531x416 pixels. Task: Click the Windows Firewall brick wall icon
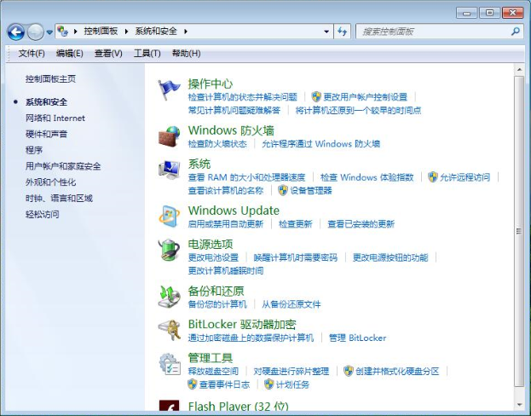(x=169, y=136)
